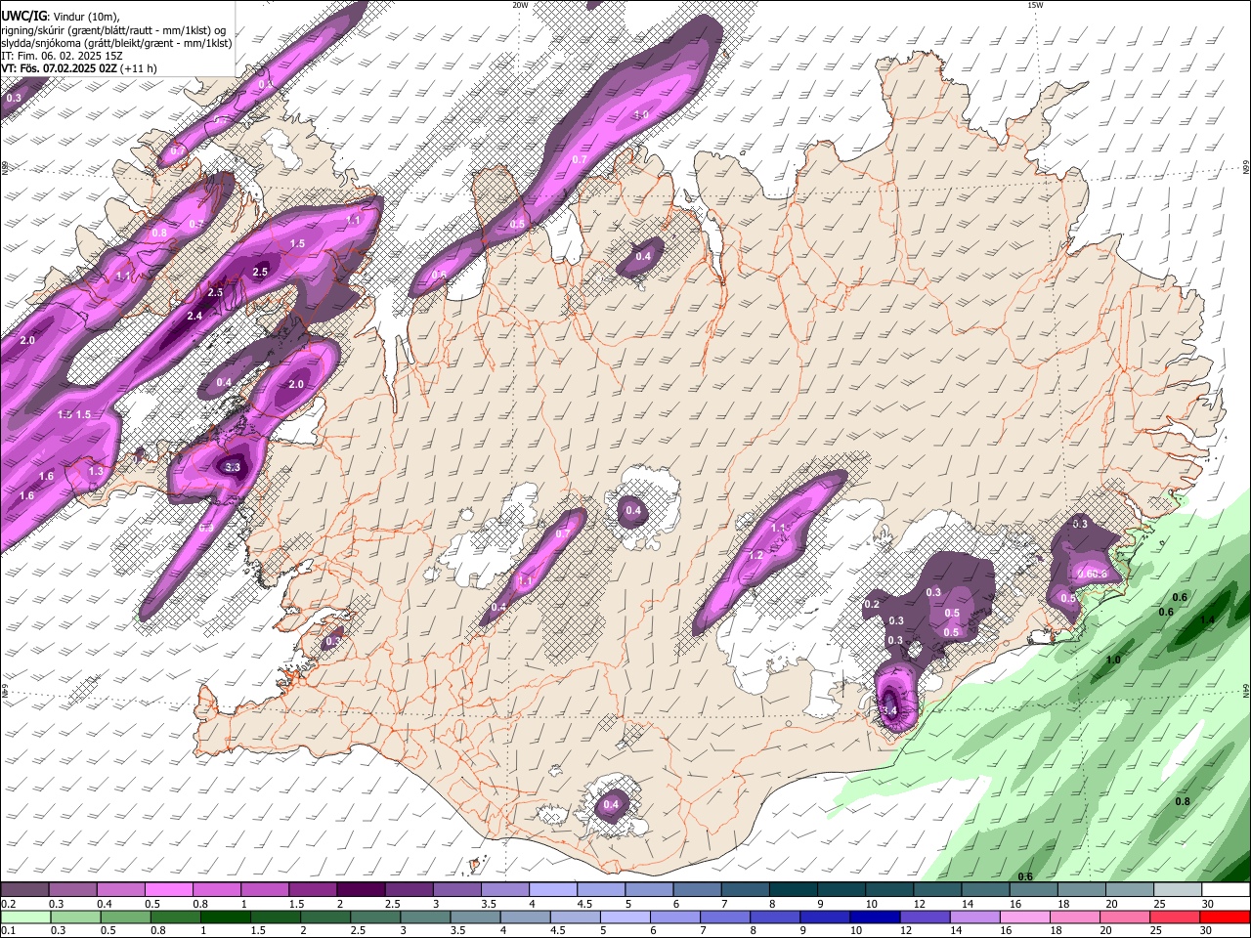Select the "2.4" snowfall value on the map
This screenshot has width=1251, height=938.
(194, 316)
